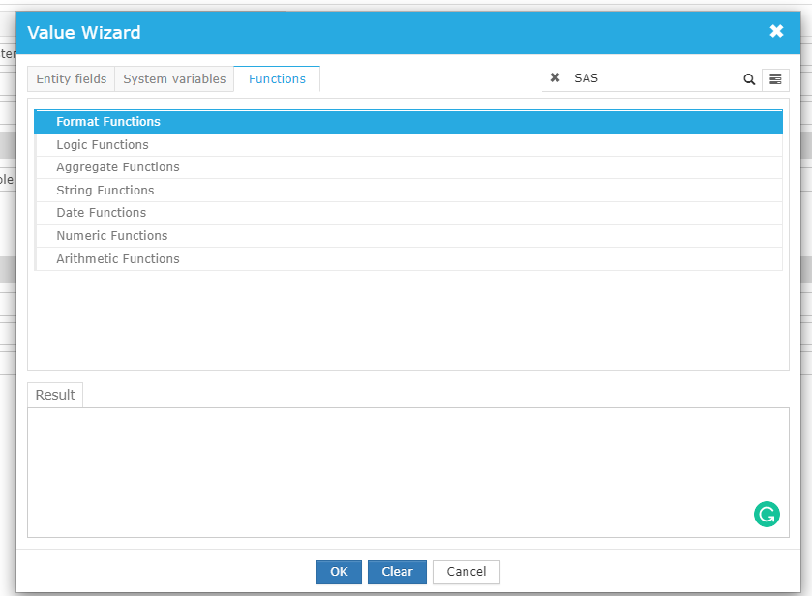Close the Value Wizard dialog

click(x=776, y=32)
